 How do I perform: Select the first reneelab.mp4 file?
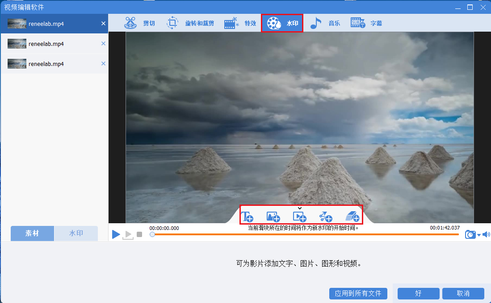[x=54, y=24]
